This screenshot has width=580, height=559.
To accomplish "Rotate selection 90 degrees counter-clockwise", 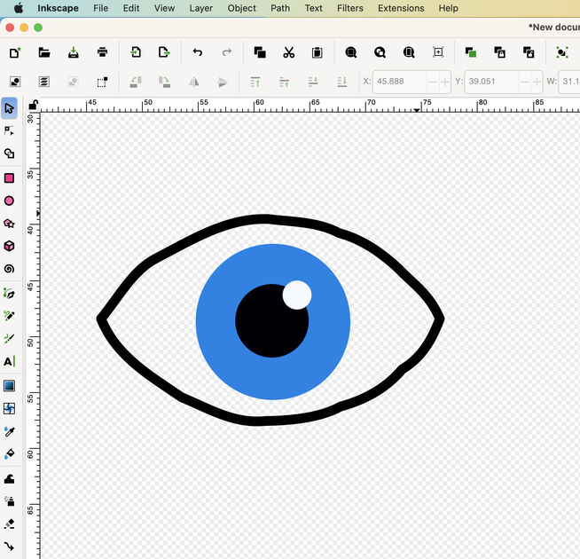I will pos(136,82).
